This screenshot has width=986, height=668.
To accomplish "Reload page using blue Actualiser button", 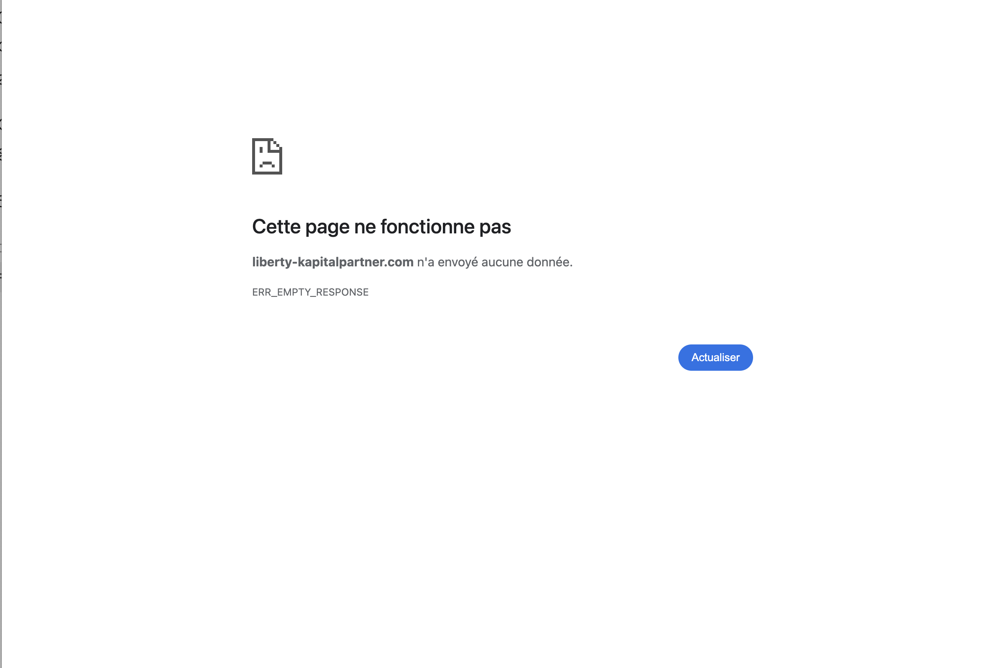I will [x=715, y=357].
